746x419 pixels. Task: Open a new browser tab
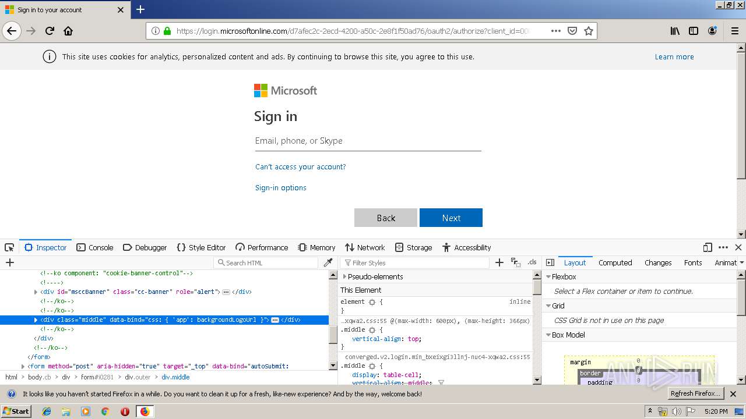pyautogui.click(x=140, y=9)
